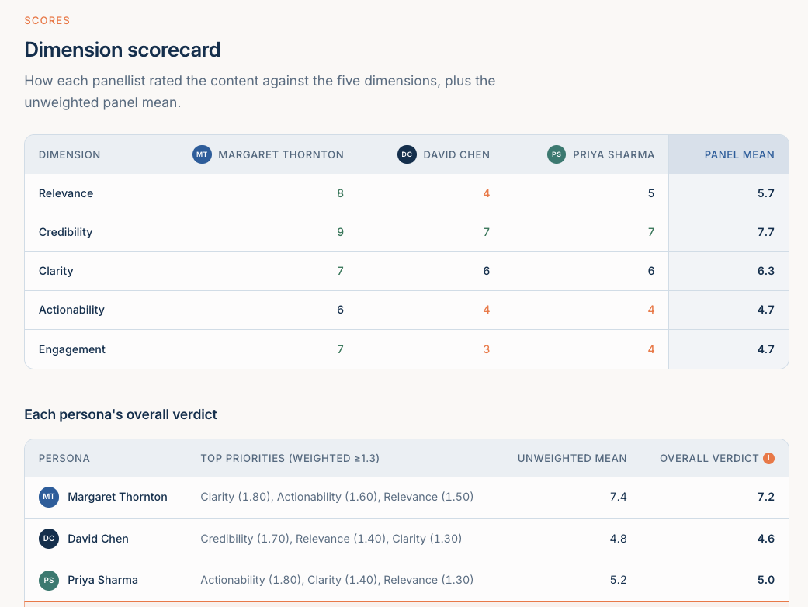Click the Credibility panel mean 7.7

tap(766, 232)
